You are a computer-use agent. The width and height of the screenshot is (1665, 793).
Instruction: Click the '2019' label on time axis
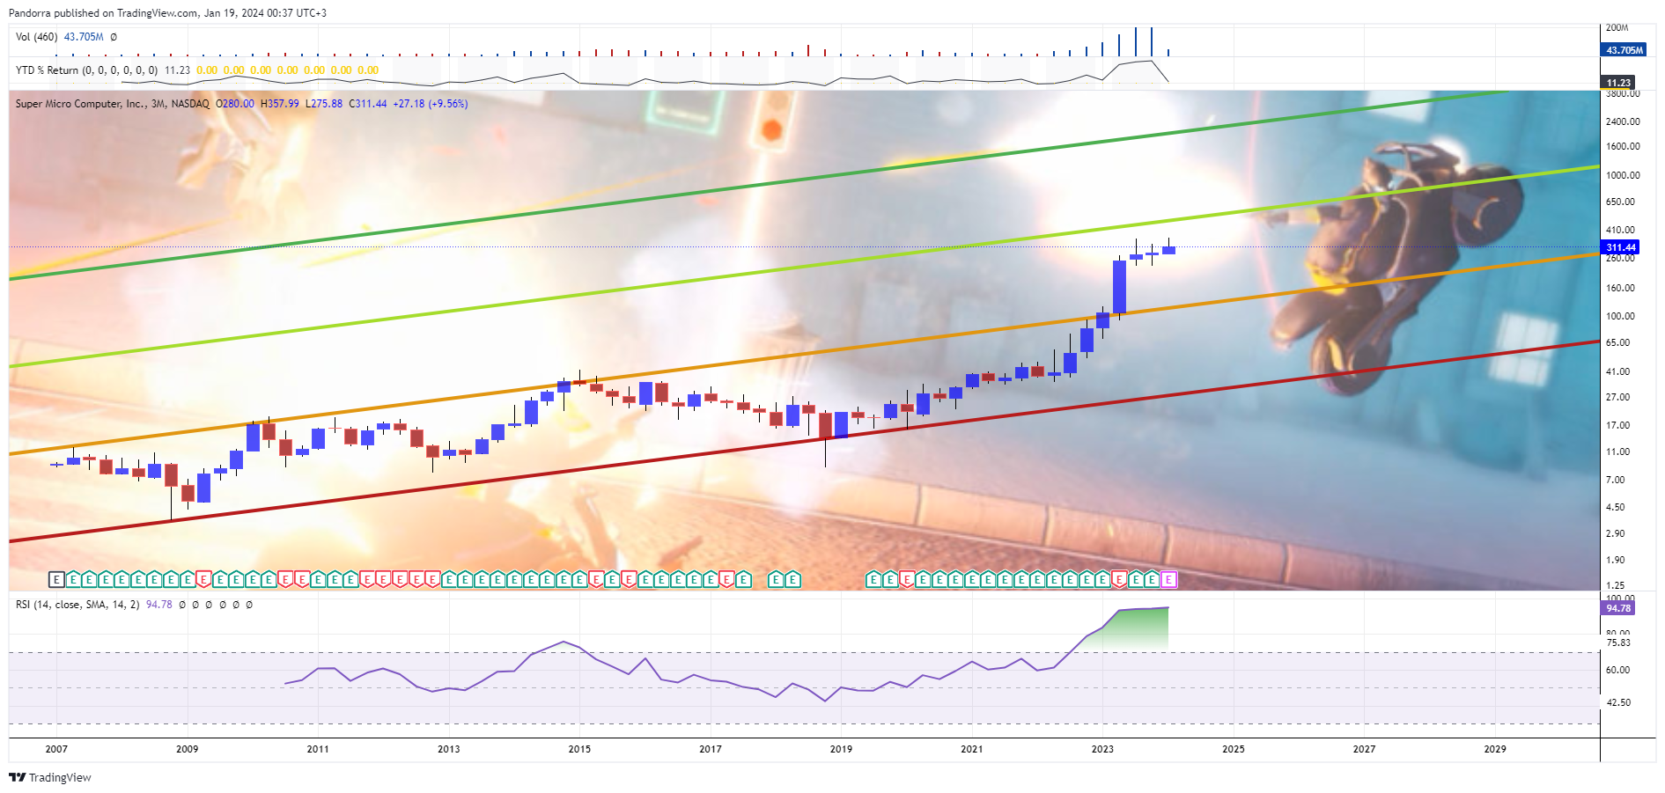(841, 749)
